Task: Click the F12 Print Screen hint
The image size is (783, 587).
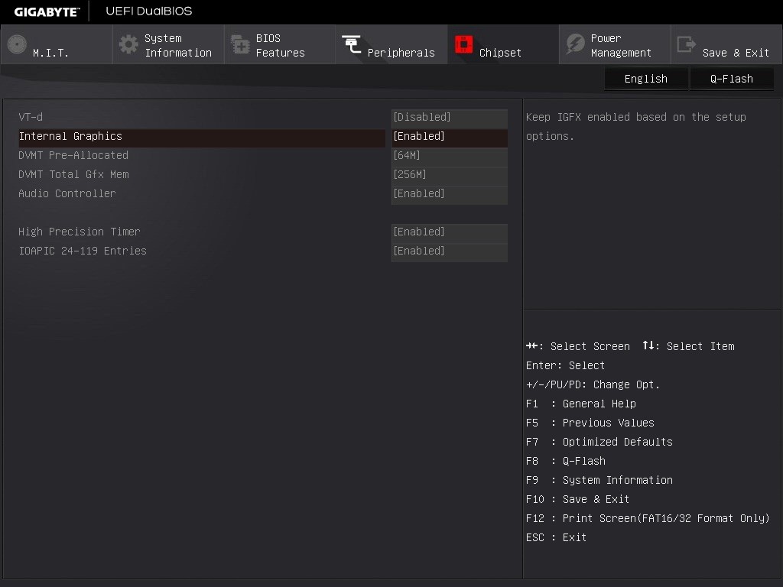Action: point(648,519)
